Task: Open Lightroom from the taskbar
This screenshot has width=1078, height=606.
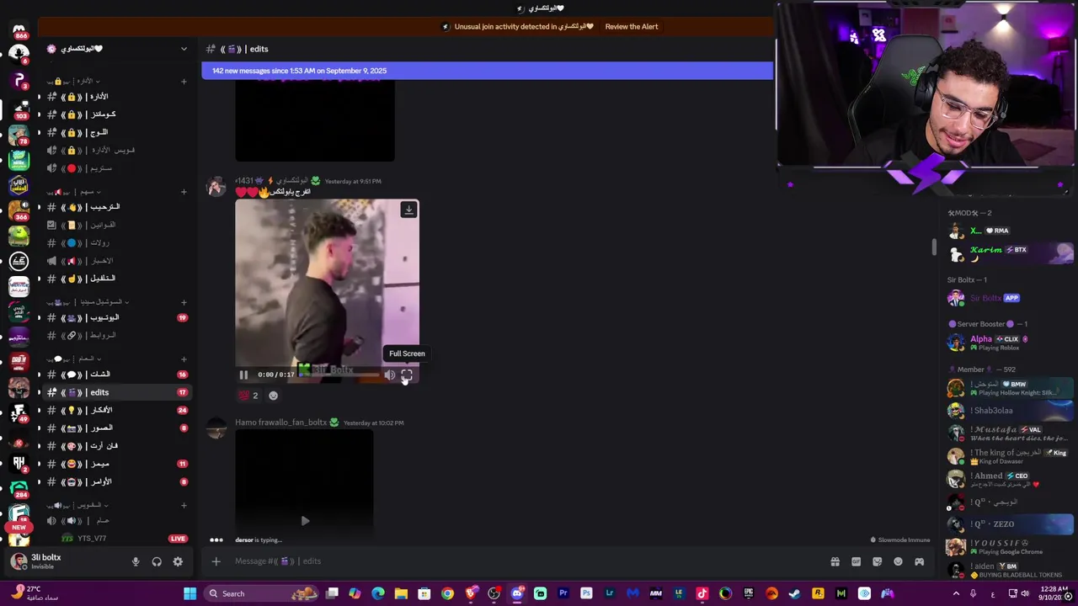Action: click(610, 593)
